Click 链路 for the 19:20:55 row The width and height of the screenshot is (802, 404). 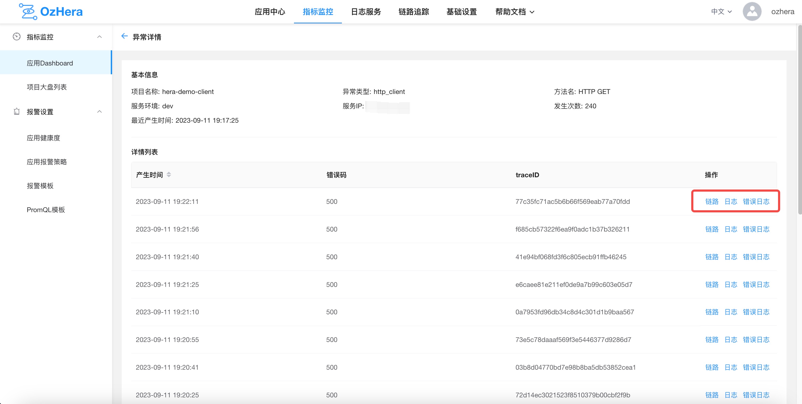tap(712, 340)
